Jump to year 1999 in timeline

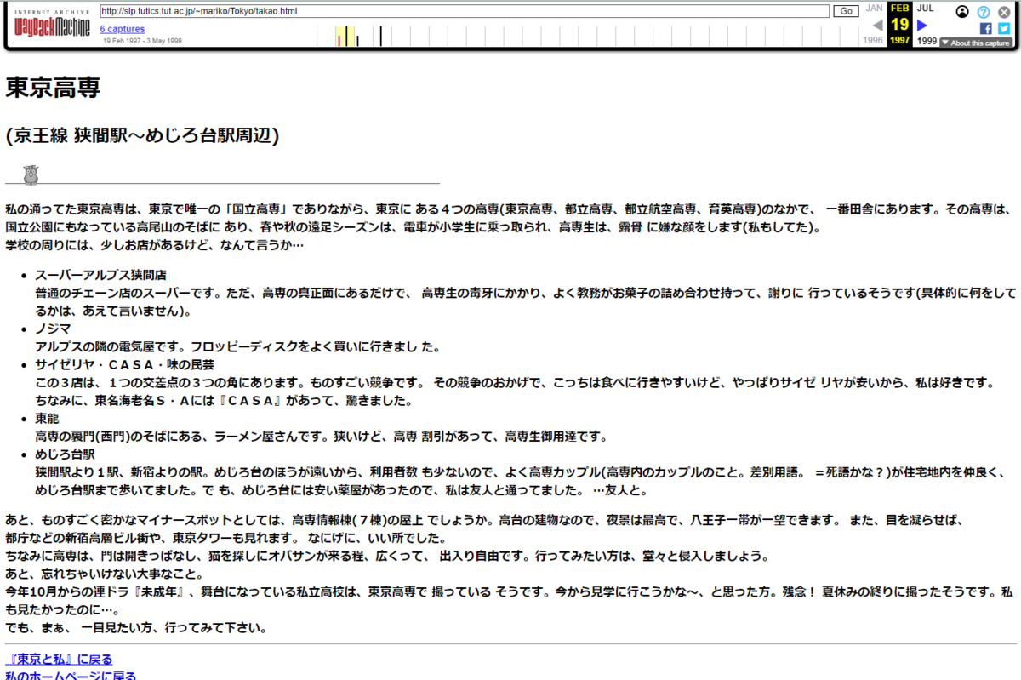927,41
